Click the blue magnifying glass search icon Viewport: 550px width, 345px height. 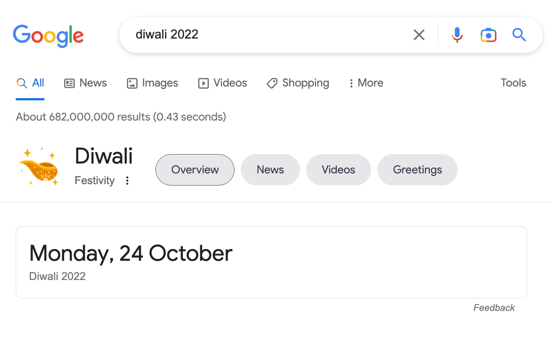(519, 35)
